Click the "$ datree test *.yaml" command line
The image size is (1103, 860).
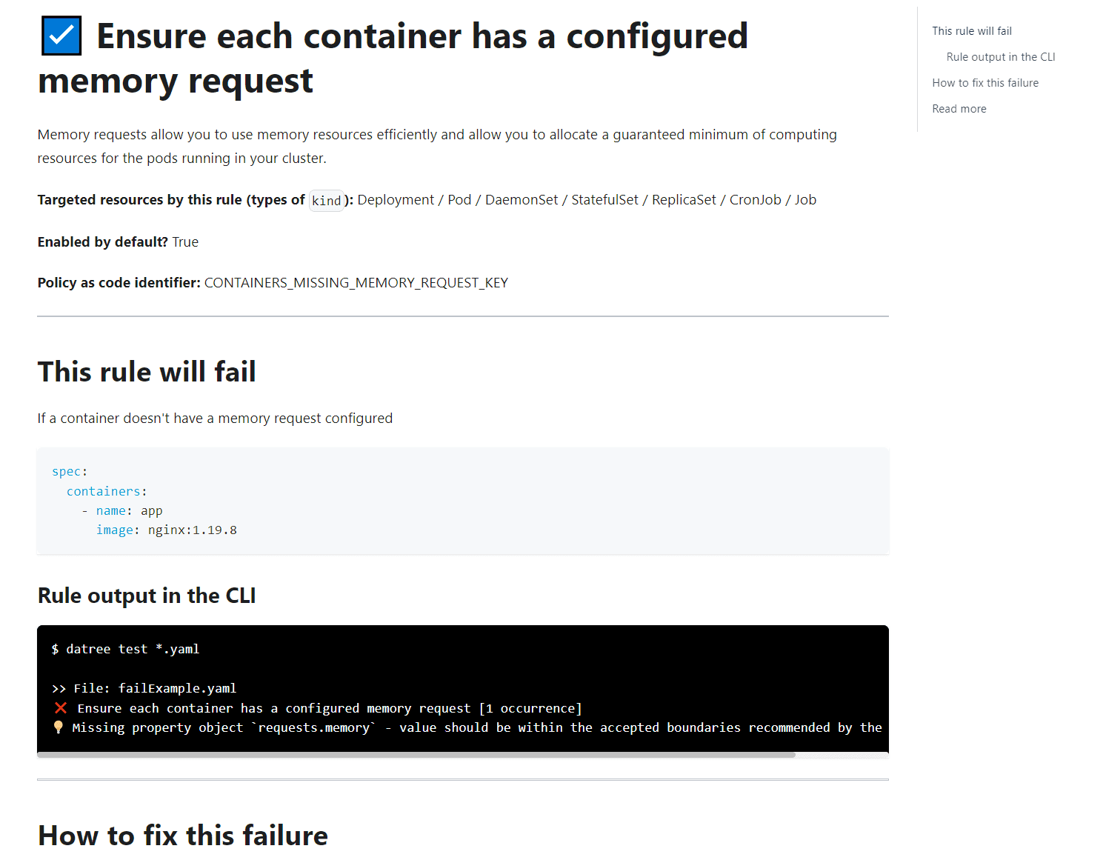click(125, 649)
